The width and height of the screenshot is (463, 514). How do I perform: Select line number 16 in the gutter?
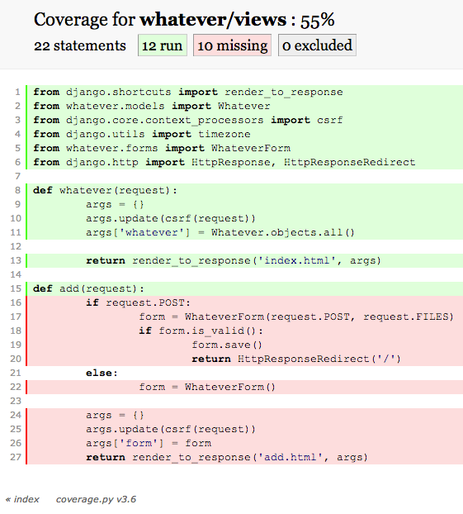(16, 302)
